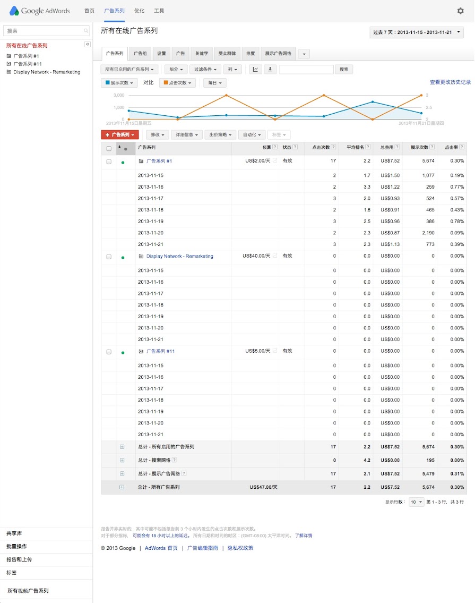Collapse the left sidebar panel
Image resolution: width=475 pixels, height=603 pixels.
pyautogui.click(x=88, y=44)
